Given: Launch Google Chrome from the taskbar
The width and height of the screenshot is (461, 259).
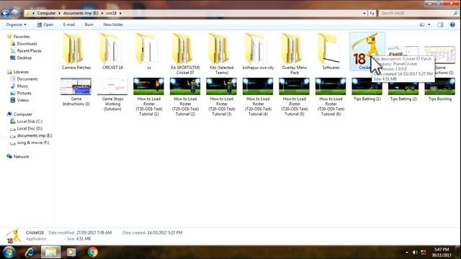Looking at the screenshot, I should [93, 252].
